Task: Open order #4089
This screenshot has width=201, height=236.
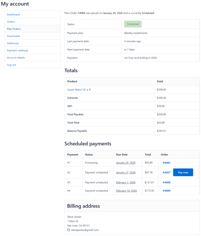Action: [166, 191]
